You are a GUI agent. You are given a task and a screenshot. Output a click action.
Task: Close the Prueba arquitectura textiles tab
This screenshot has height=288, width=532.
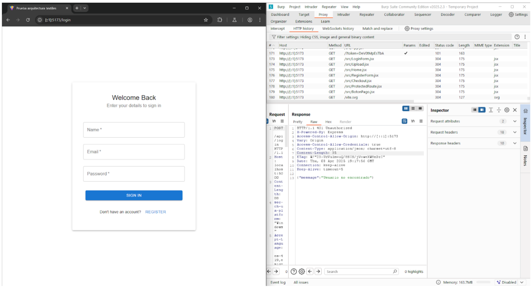67,8
